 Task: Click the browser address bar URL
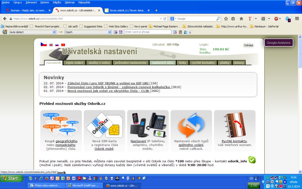[85, 19]
